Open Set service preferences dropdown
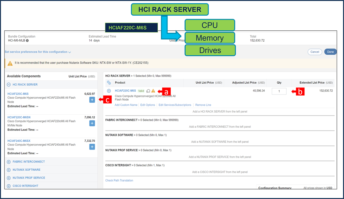The width and height of the screenshot is (344, 199). tap(38, 52)
